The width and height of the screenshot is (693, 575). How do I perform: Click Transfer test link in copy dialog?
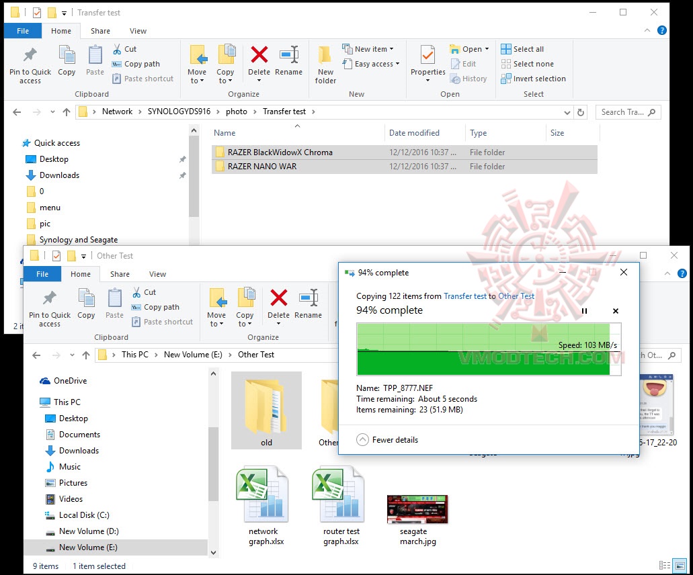(465, 296)
